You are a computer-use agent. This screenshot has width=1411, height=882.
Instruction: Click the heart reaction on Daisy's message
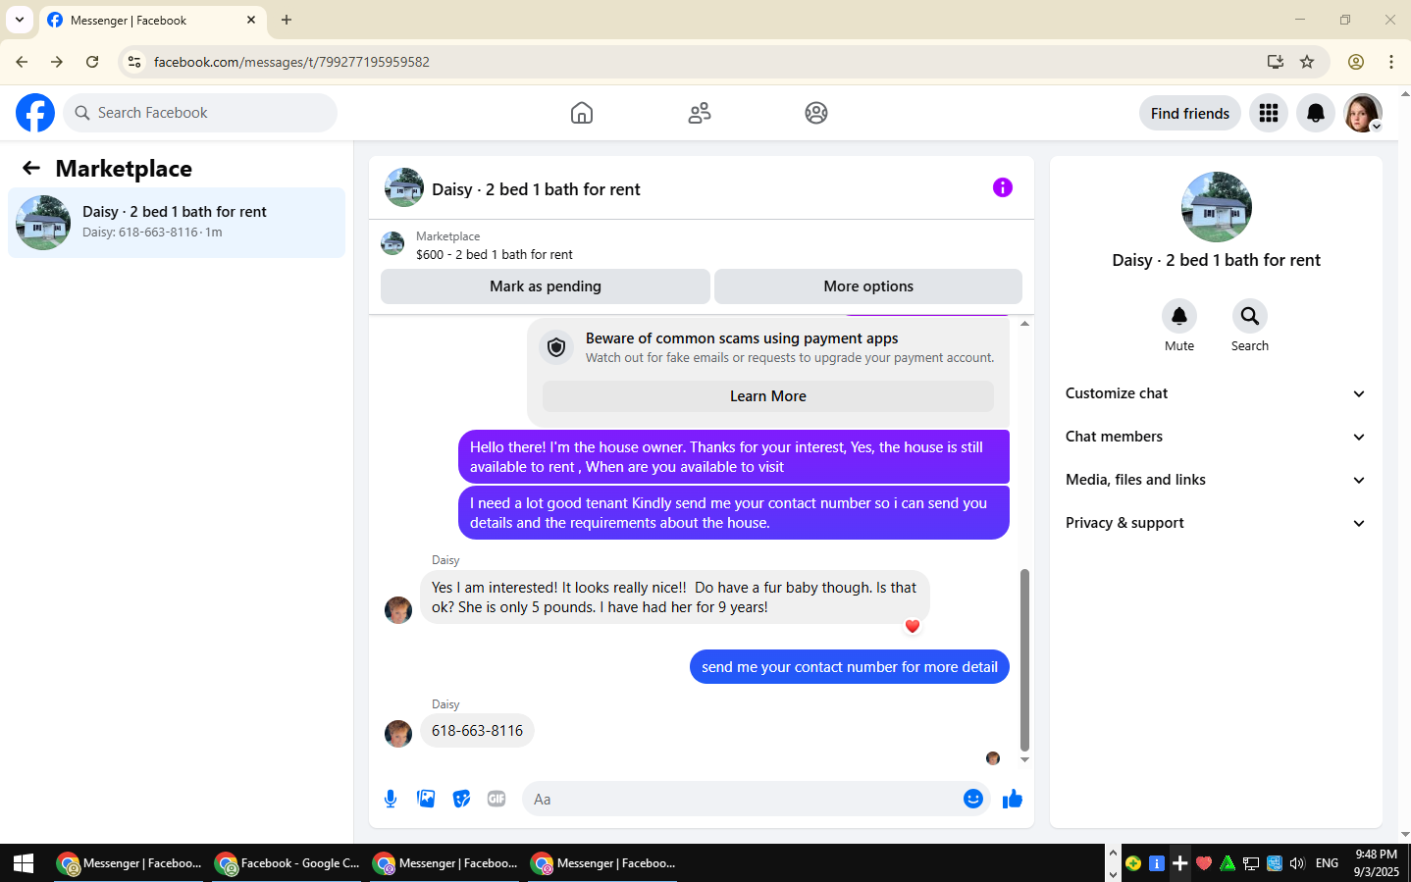(x=913, y=626)
